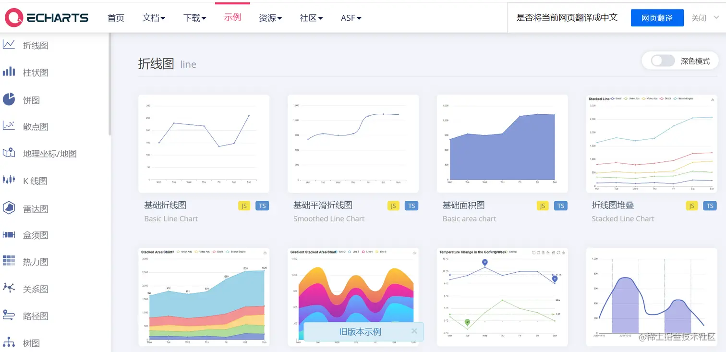Close the 旧版本示例 popup
Viewport: 726px width, 352px height.
(x=414, y=331)
